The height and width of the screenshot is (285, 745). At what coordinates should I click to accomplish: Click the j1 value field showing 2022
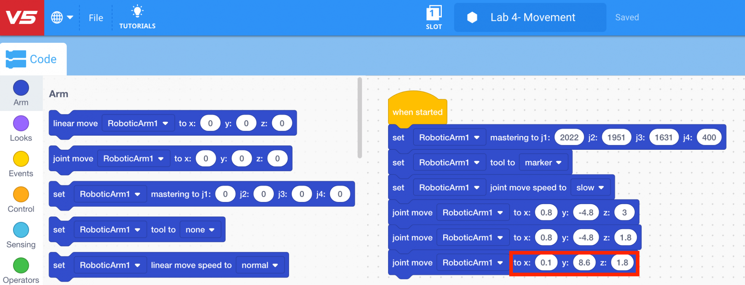coord(569,137)
